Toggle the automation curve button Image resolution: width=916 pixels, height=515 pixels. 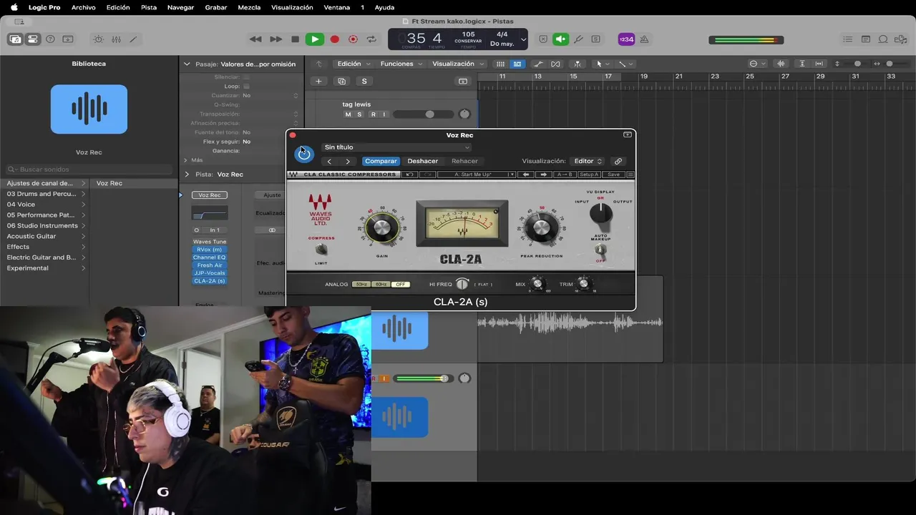point(539,64)
